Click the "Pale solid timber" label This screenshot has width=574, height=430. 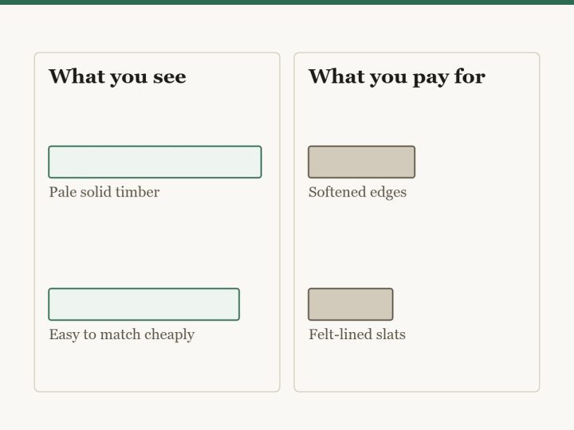[104, 192]
